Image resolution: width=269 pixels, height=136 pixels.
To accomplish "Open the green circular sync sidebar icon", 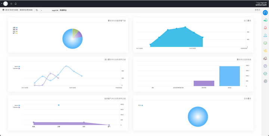I will click(x=265, y=73).
